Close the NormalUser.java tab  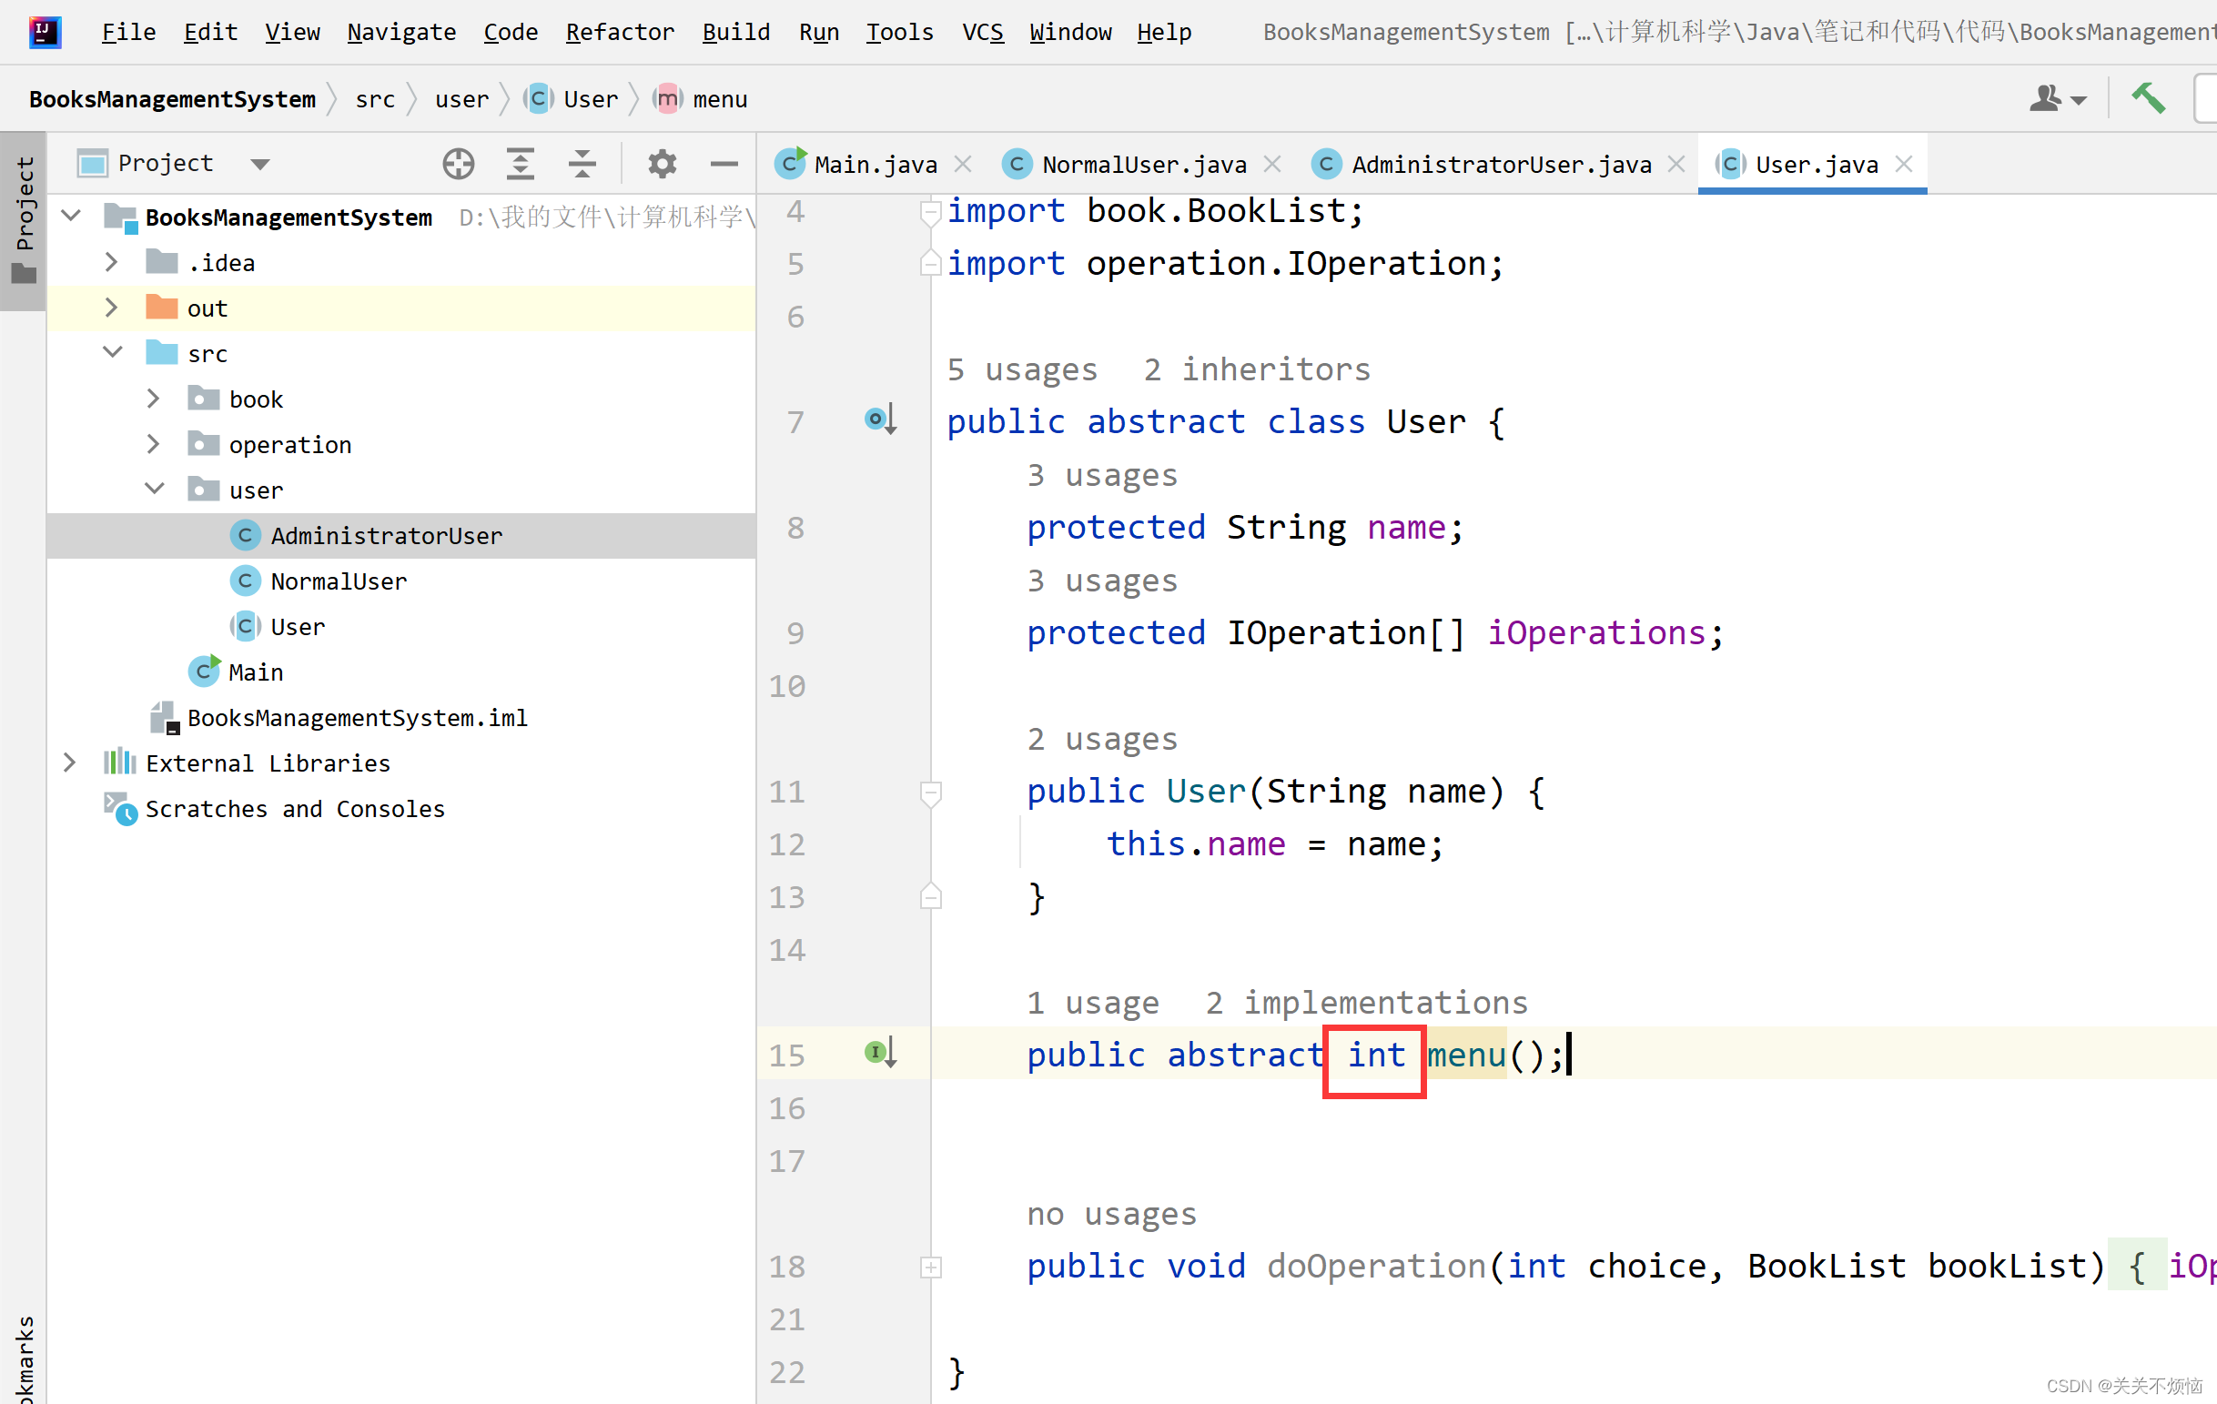point(1272,164)
